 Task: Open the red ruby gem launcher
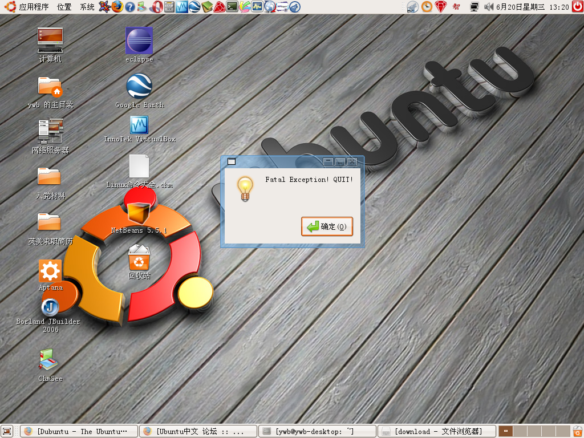[220, 7]
